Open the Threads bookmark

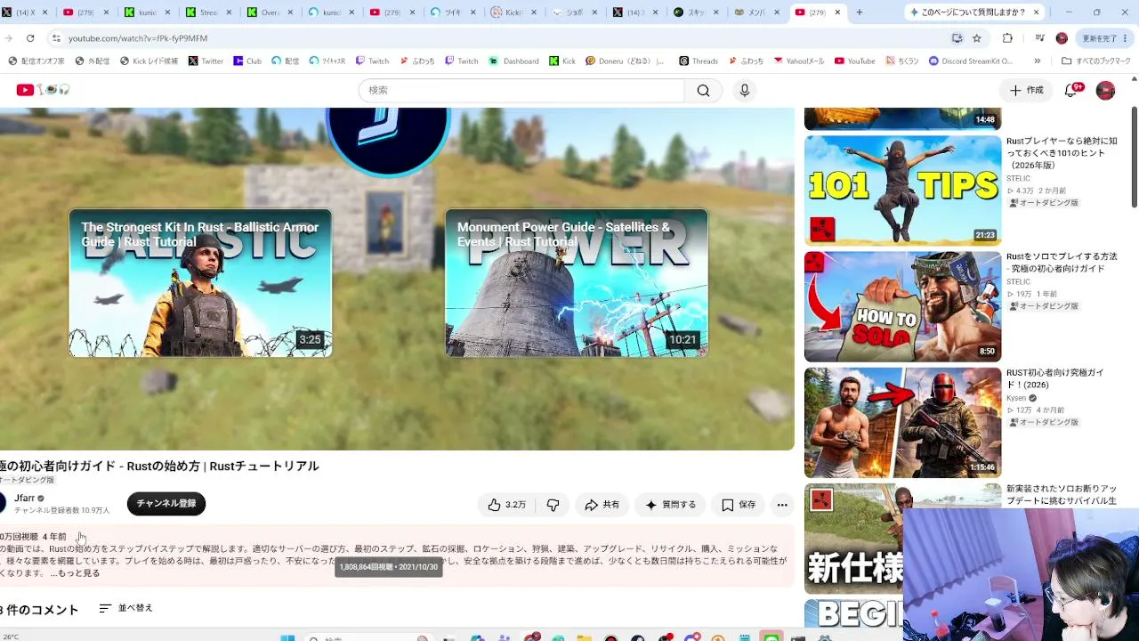click(698, 61)
